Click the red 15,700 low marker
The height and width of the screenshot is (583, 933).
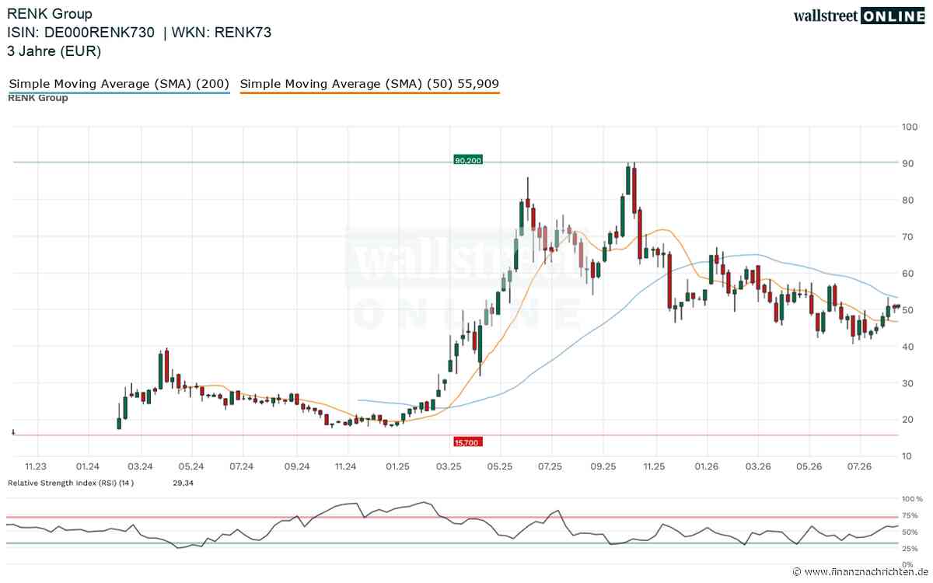pyautogui.click(x=467, y=442)
